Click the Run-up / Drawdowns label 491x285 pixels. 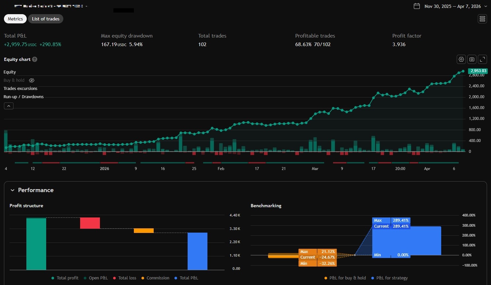pyautogui.click(x=23, y=97)
